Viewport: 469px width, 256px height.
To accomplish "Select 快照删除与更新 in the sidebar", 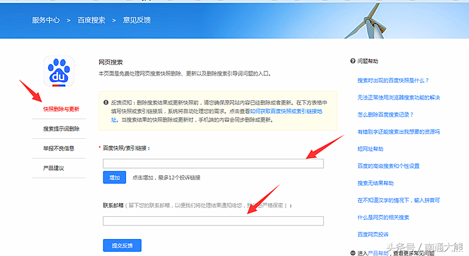I will pos(61,109).
